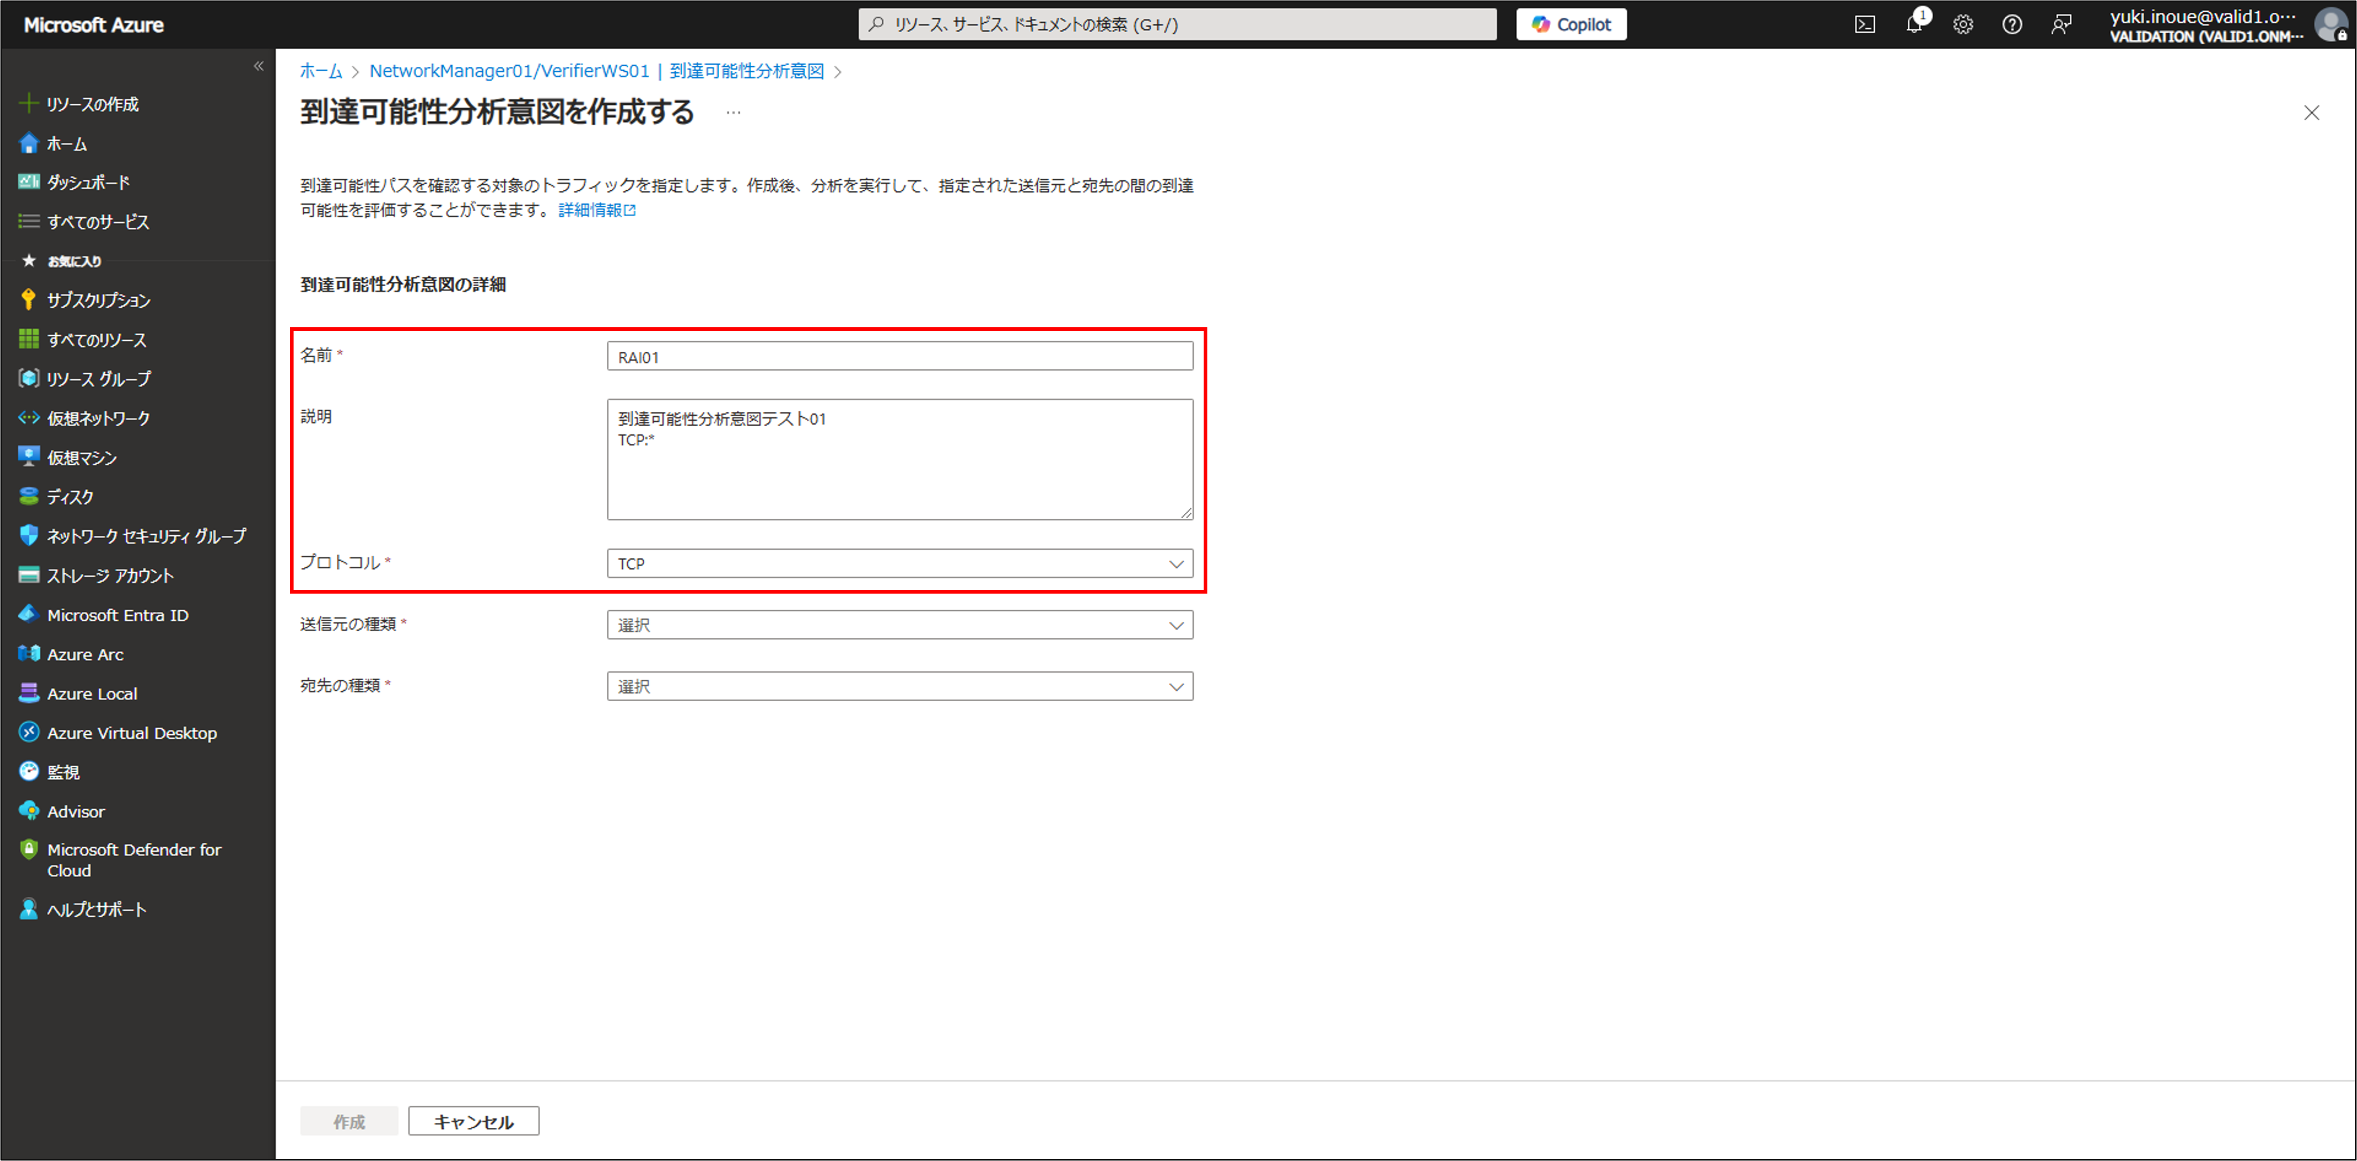Click the ストレージ アカウント icon

tap(29, 574)
